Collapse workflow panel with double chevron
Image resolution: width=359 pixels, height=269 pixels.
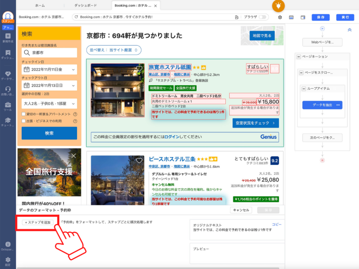tap(350, 30)
